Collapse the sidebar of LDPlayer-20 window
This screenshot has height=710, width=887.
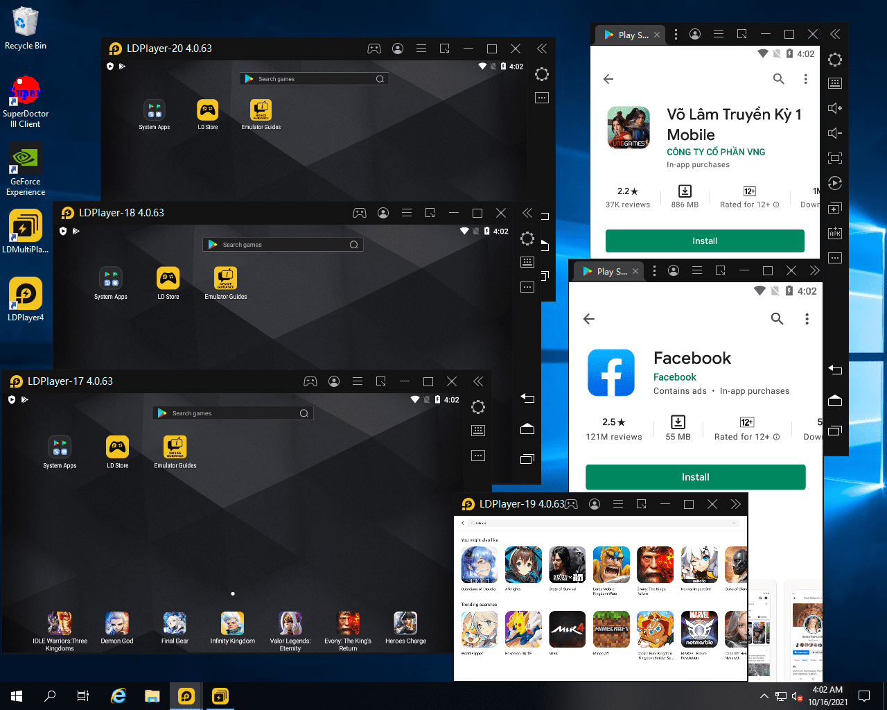coord(542,49)
